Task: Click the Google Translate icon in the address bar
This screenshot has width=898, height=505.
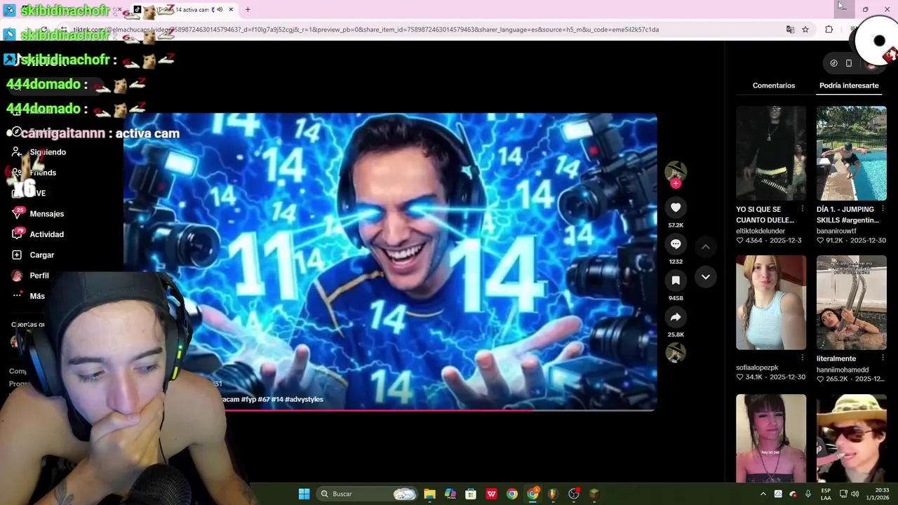Action: coord(790,29)
